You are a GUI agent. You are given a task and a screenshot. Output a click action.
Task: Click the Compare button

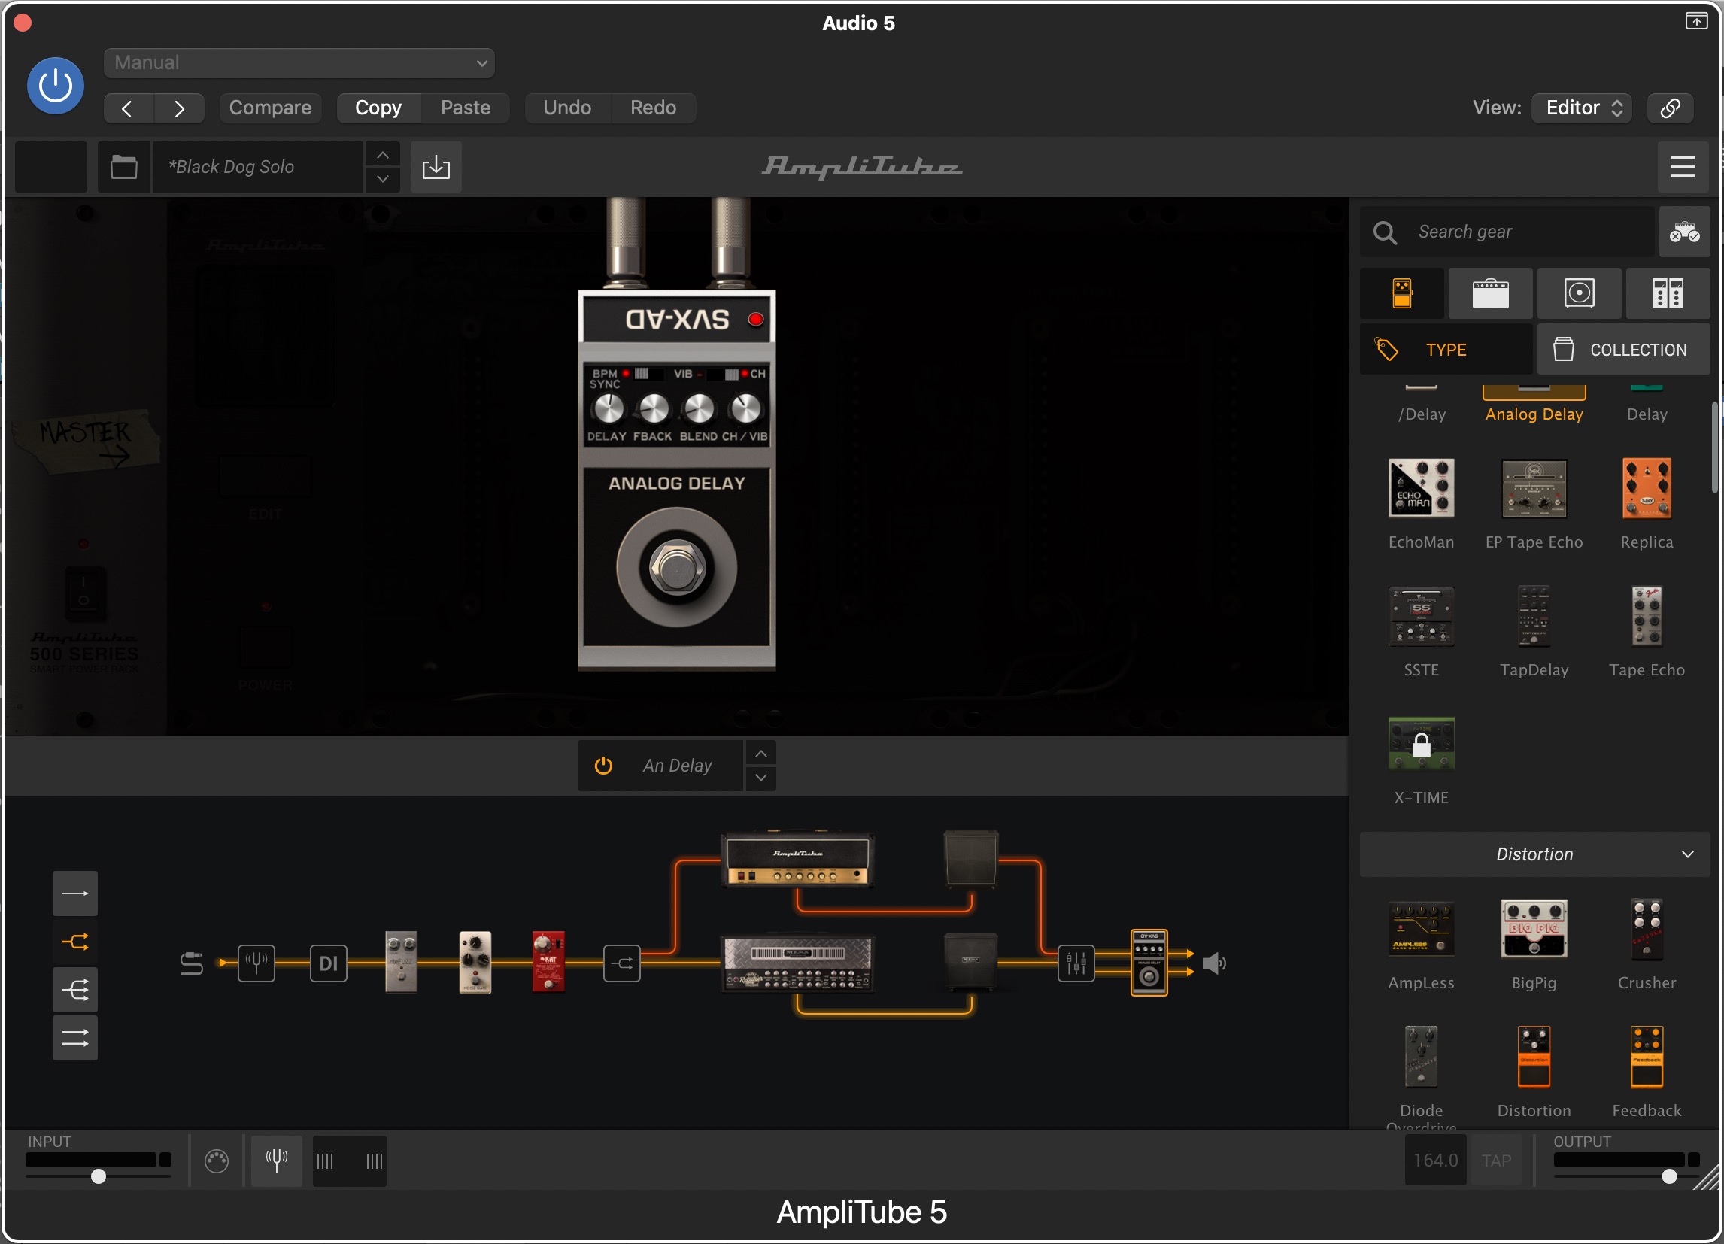pos(271,108)
